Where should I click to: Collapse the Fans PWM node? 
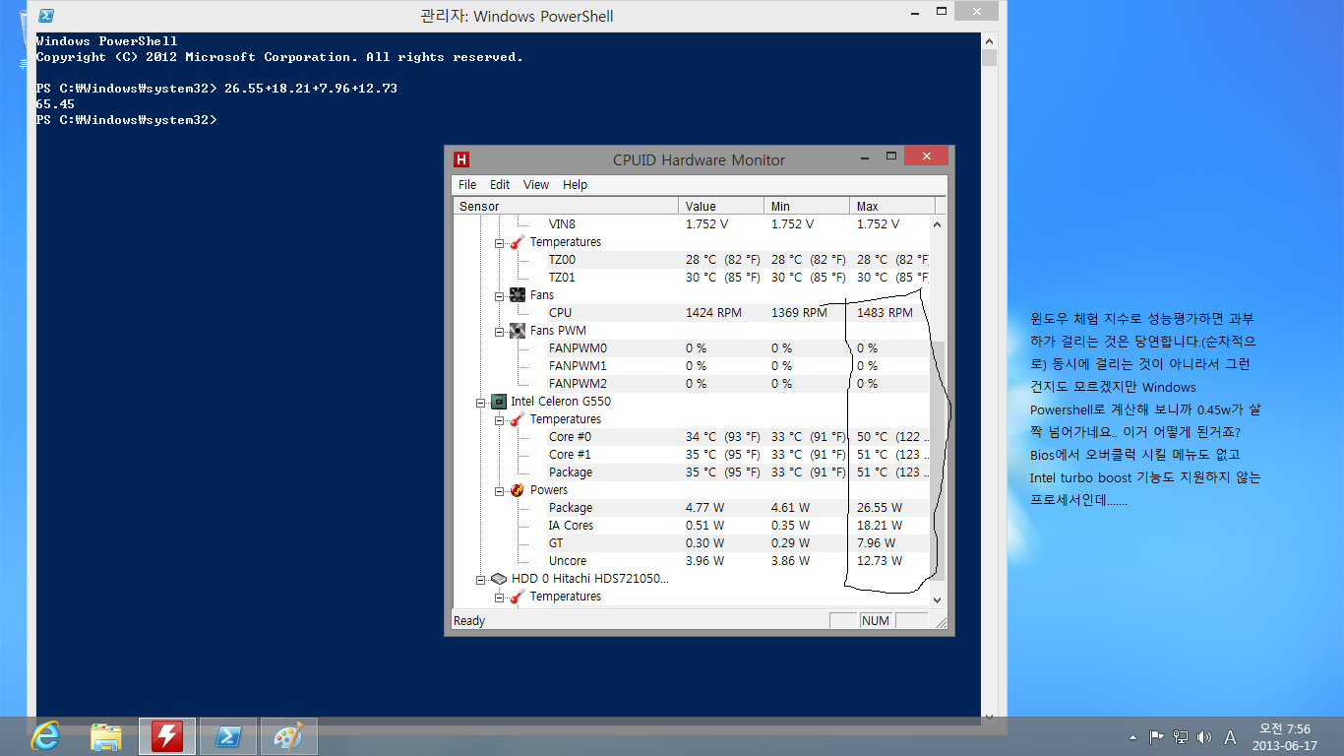pyautogui.click(x=499, y=331)
